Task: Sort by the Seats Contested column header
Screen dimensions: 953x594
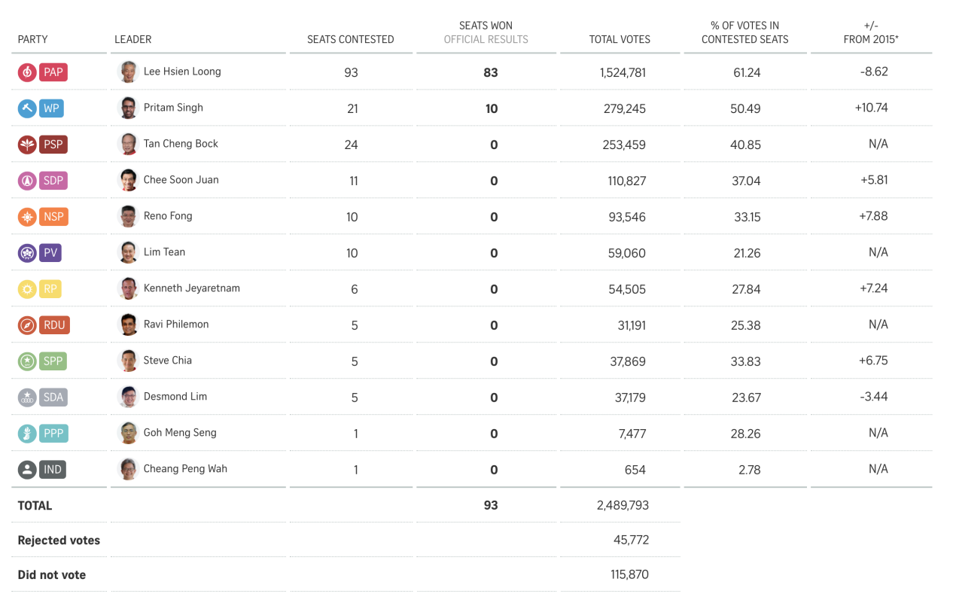Action: point(350,39)
